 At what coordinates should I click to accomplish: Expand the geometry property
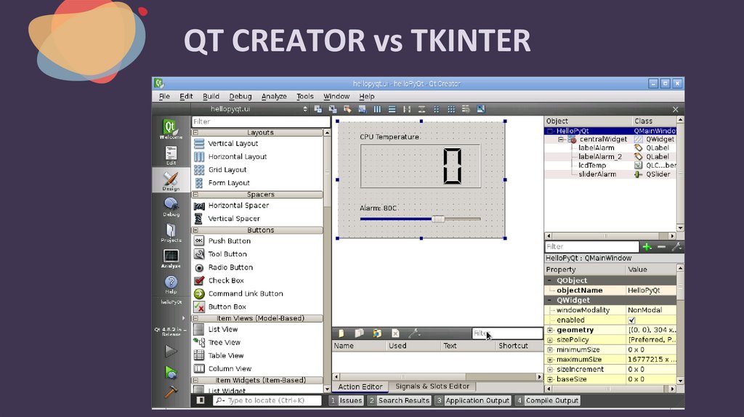[551, 330]
